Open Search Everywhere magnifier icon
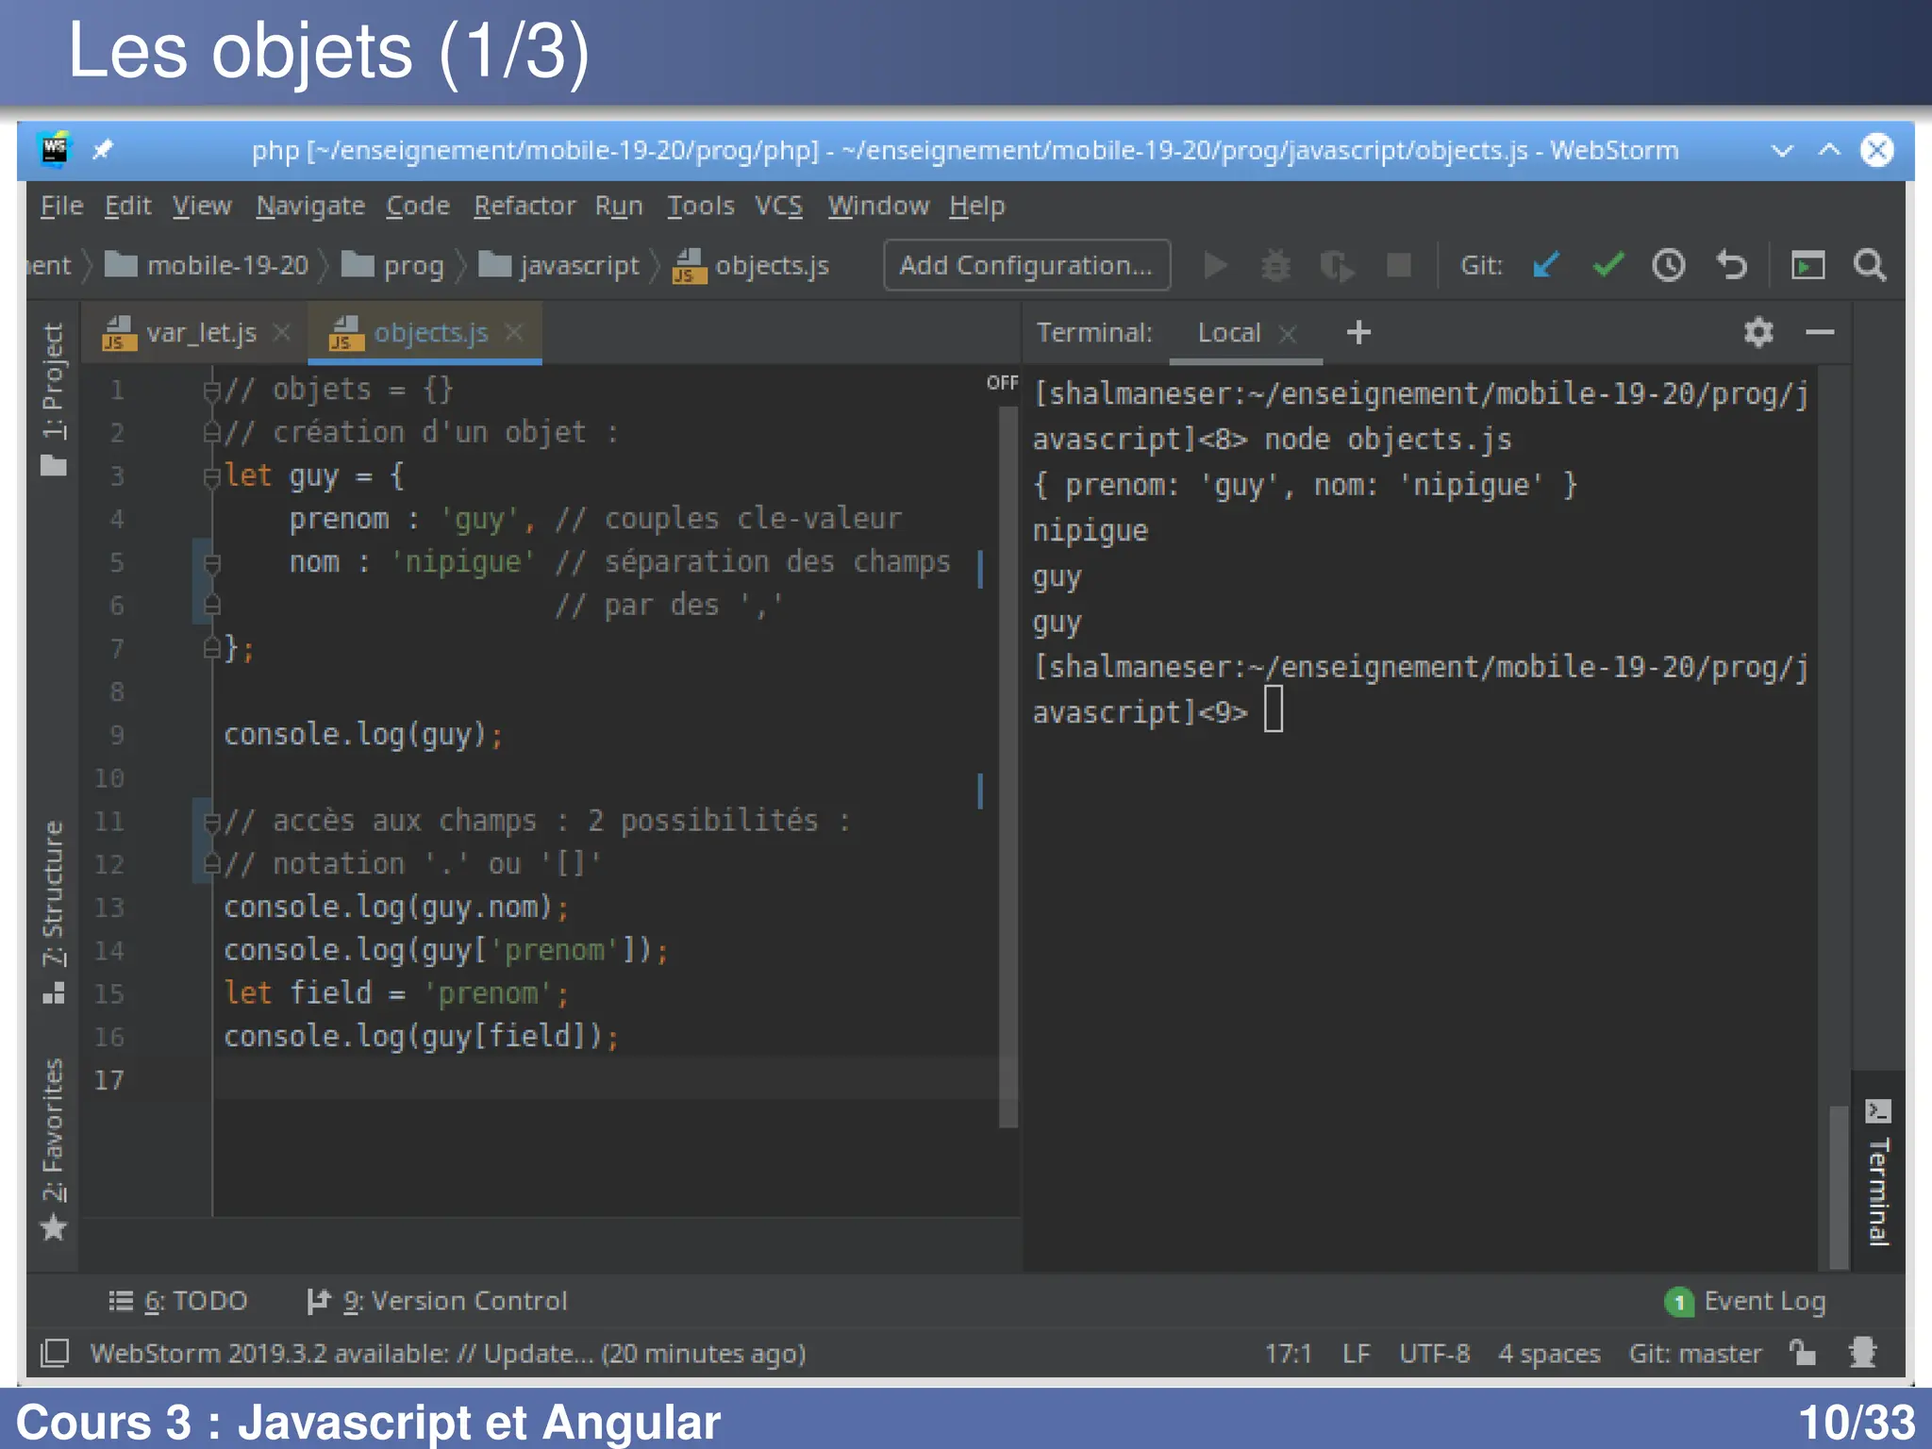 [1870, 265]
